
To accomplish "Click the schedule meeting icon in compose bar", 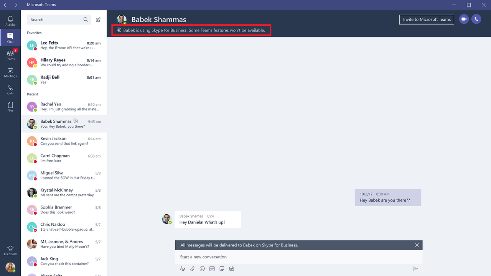I will point(232,269).
